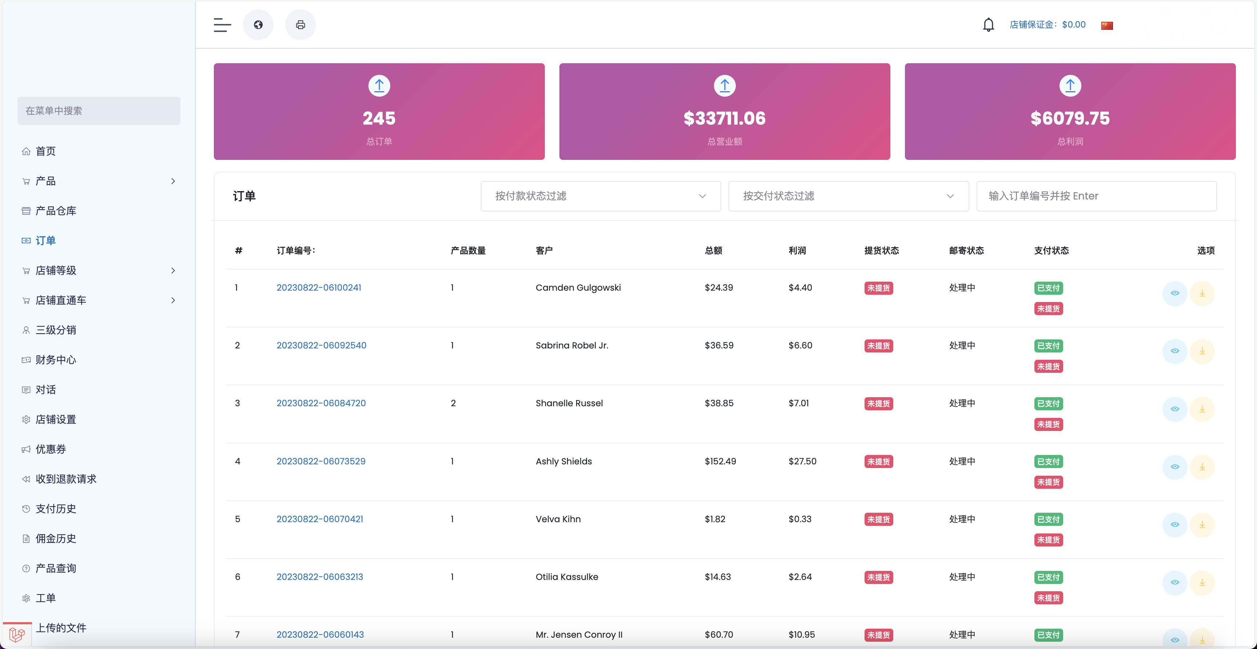Image resolution: width=1257 pixels, height=649 pixels.
Task: Open order link 20230822-06100241
Action: pyautogui.click(x=319, y=288)
